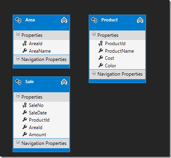Select the Sale entity title
This screenshot has width=171, height=158.
click(30, 82)
